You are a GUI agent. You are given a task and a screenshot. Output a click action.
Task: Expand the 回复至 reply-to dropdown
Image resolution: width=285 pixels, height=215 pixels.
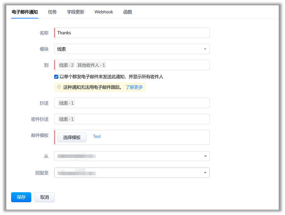[132, 173]
